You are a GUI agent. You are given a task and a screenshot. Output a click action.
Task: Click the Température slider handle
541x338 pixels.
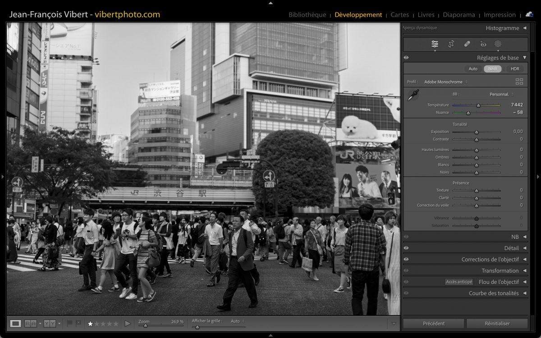point(478,105)
